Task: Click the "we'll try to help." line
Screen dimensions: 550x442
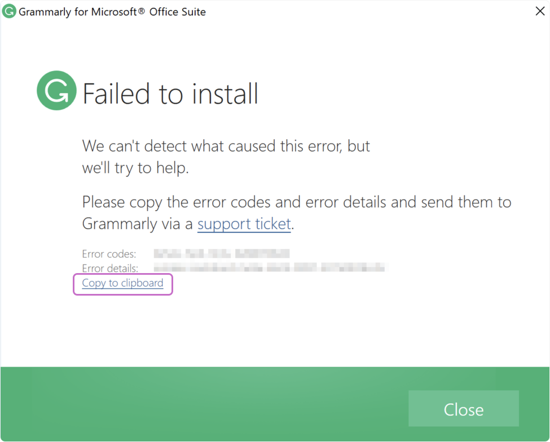Action: (135, 168)
